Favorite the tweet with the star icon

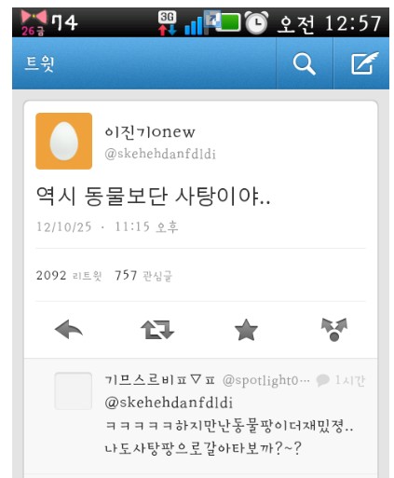point(246,330)
